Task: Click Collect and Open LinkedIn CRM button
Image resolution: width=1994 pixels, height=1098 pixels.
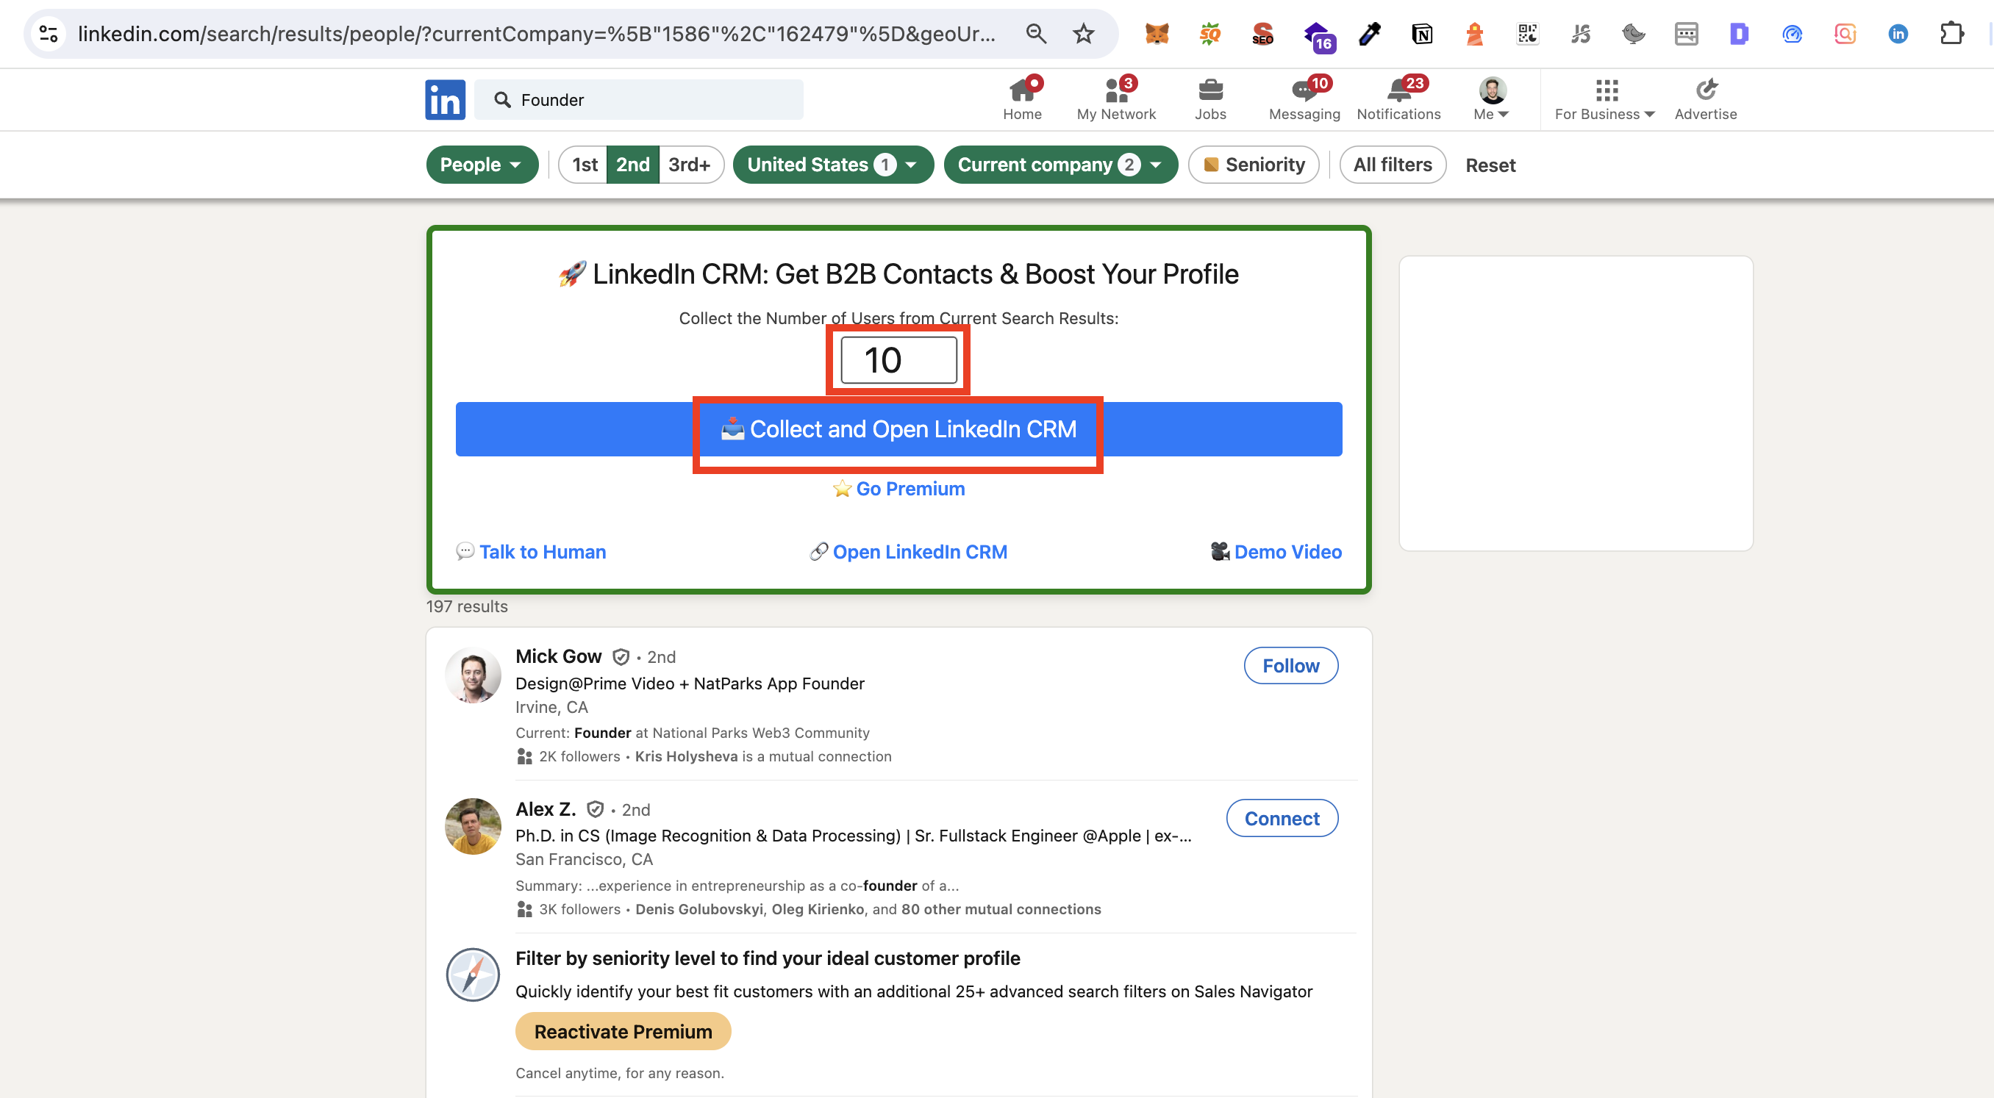Action: tap(898, 429)
